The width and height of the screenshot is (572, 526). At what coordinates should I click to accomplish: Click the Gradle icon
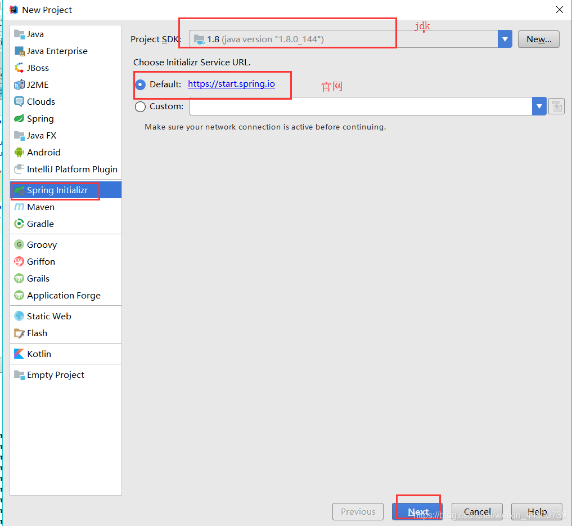click(19, 224)
